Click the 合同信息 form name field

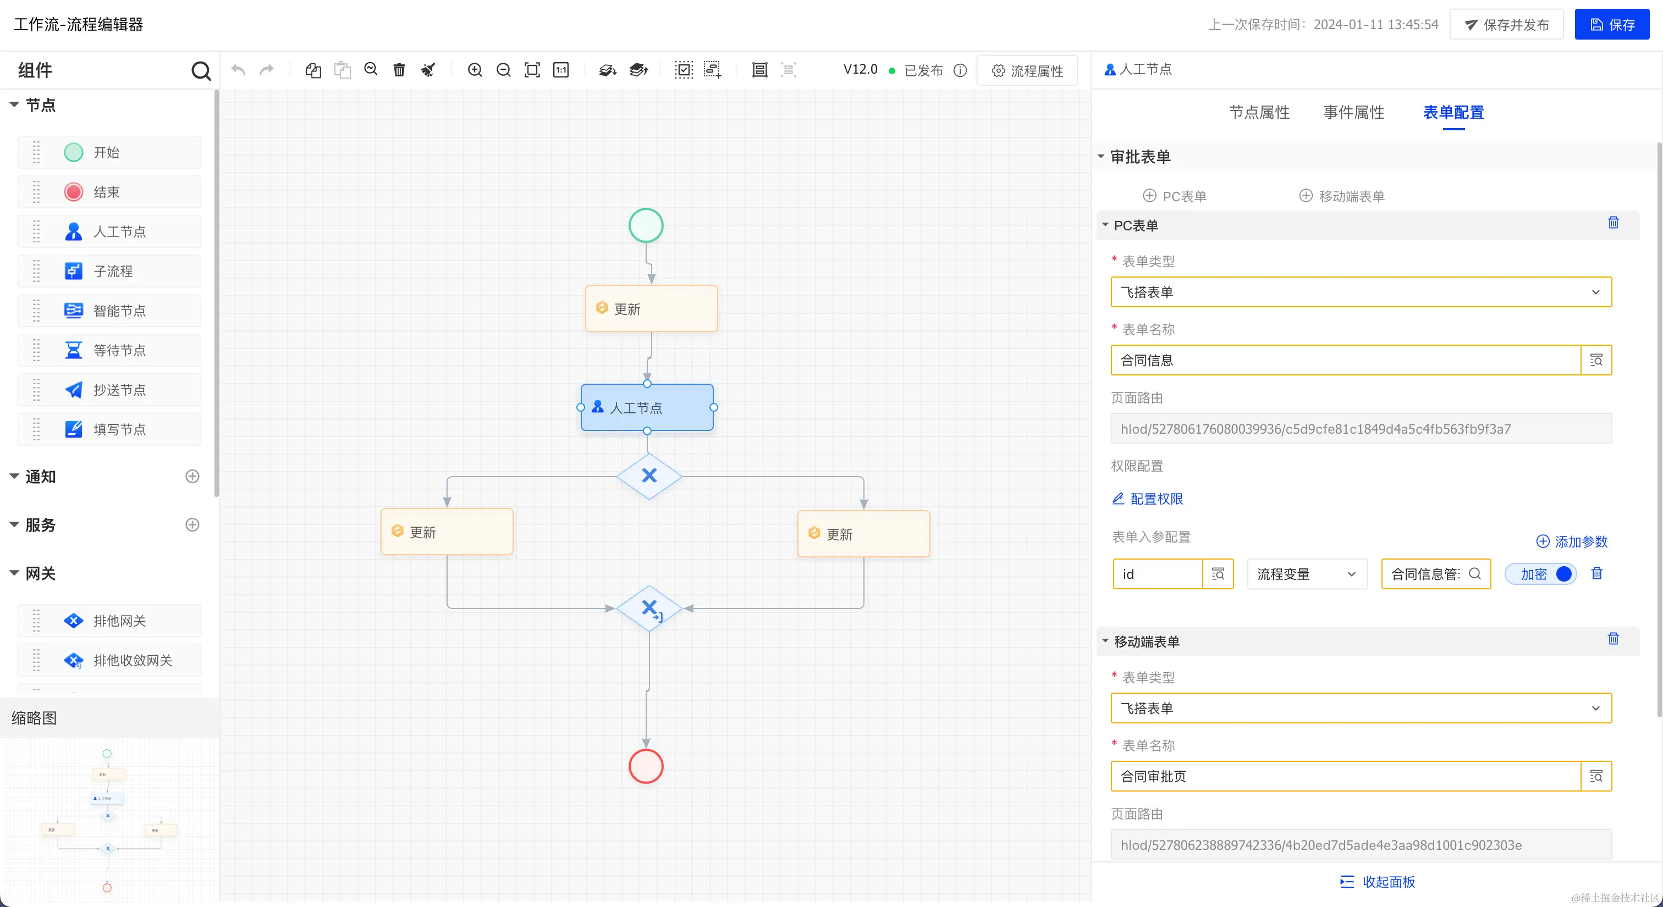[x=1345, y=360]
